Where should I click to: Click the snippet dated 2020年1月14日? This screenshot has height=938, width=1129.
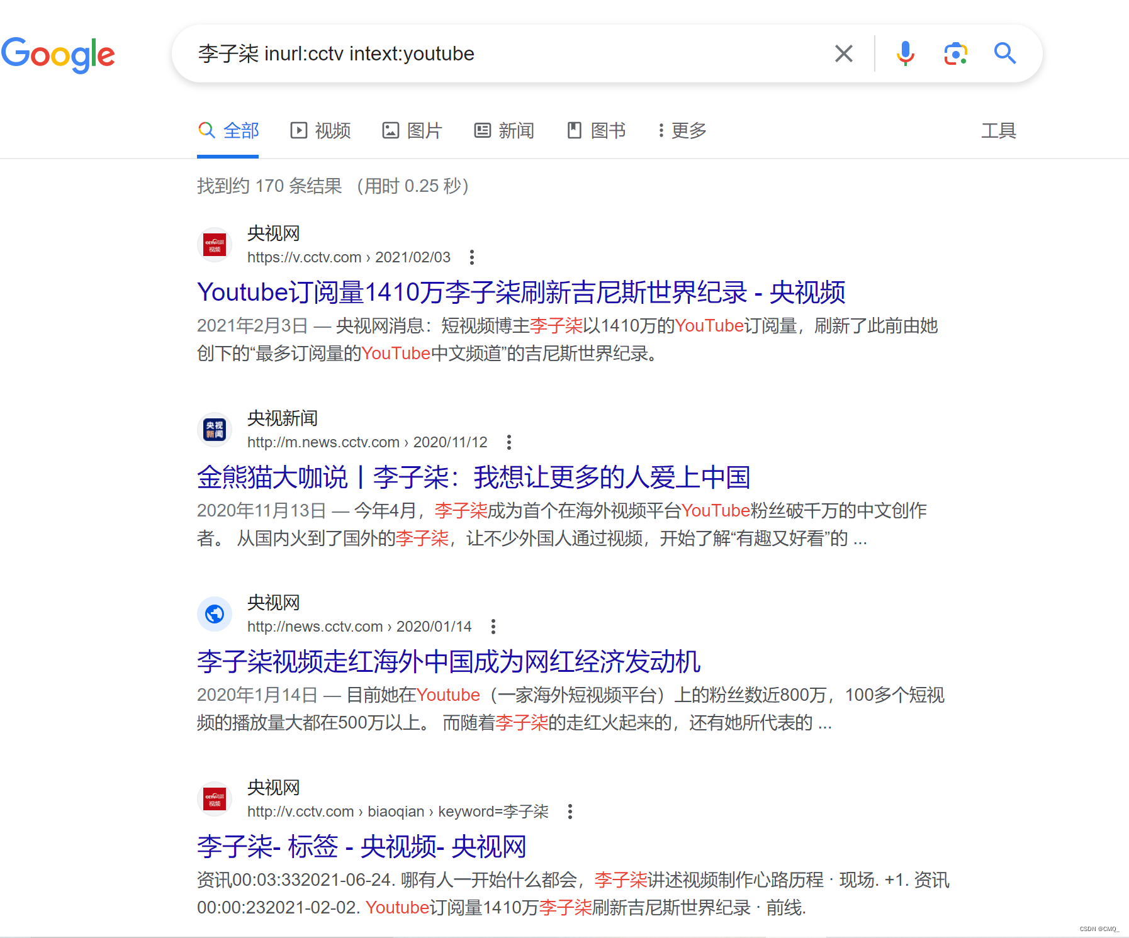coord(570,709)
